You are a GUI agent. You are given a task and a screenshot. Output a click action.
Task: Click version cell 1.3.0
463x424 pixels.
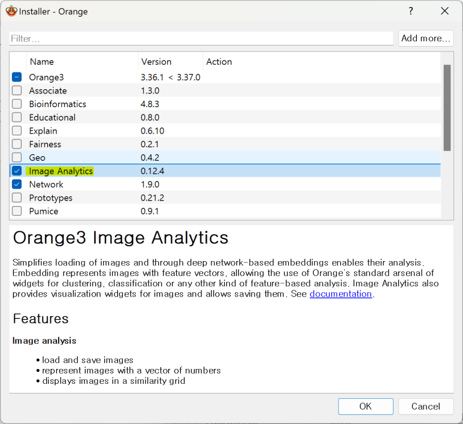pyautogui.click(x=150, y=90)
